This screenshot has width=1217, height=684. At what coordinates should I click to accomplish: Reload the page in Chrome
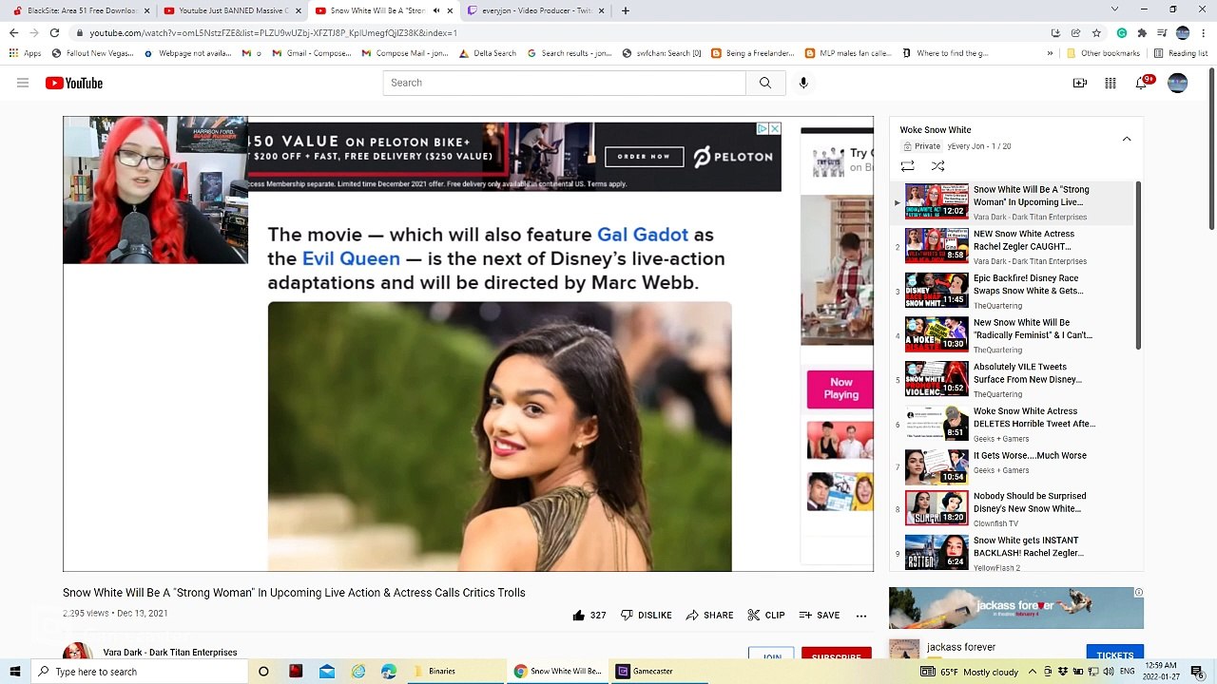(x=54, y=32)
